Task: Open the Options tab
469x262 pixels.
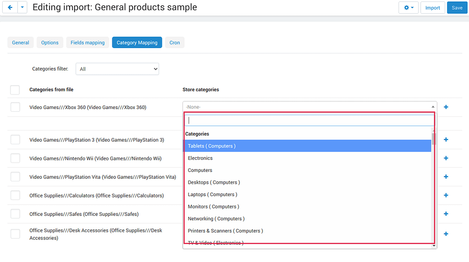Action: [x=50, y=43]
